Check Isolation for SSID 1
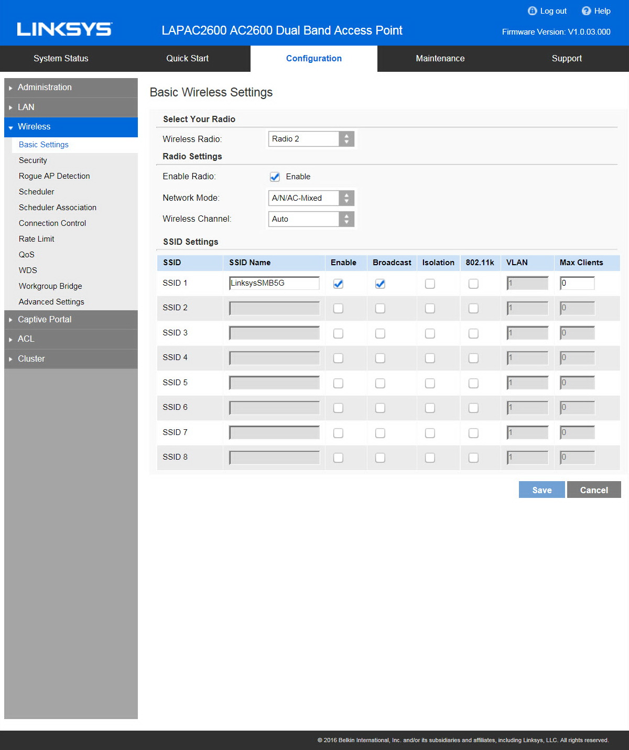This screenshot has height=750, width=629. (x=430, y=284)
